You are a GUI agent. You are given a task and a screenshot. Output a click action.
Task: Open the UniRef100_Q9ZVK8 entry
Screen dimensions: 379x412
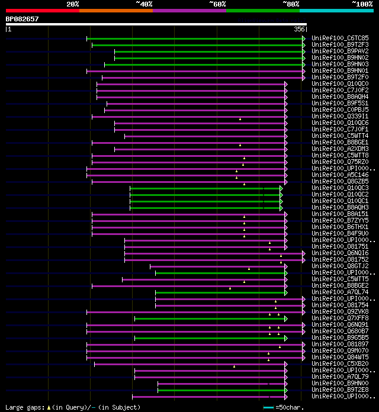(x=340, y=311)
